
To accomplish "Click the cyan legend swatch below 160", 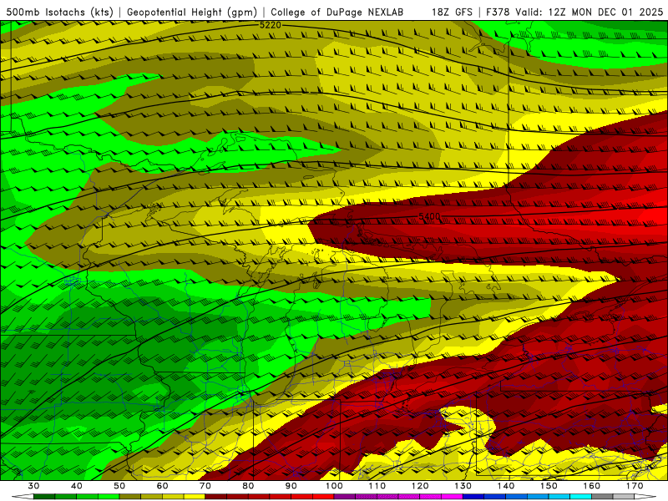I will click(x=580, y=497).
